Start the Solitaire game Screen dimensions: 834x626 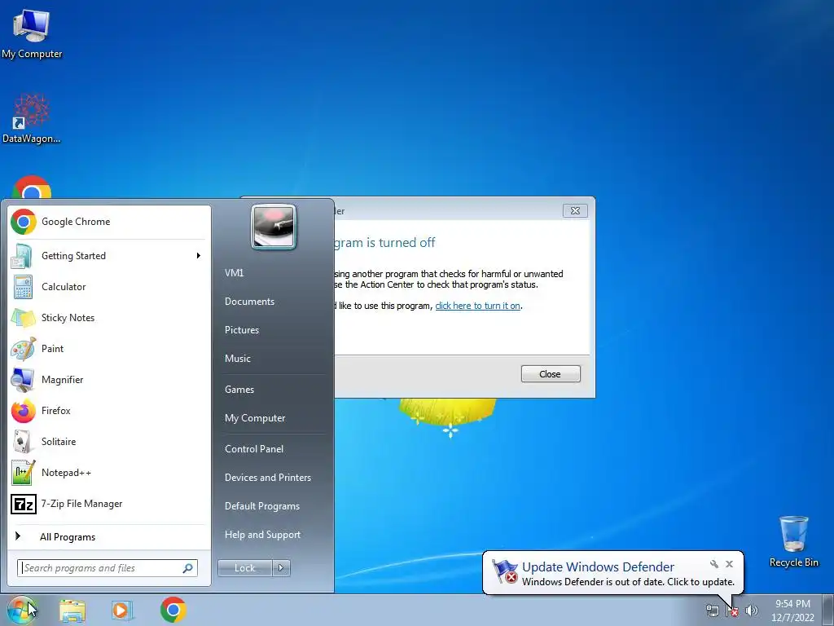(110, 441)
